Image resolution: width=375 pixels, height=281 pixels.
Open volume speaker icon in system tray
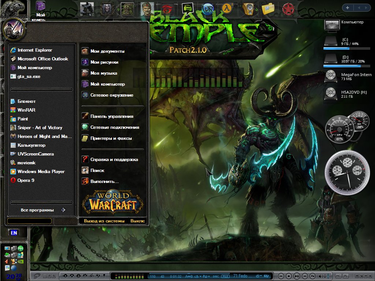click(x=7, y=261)
